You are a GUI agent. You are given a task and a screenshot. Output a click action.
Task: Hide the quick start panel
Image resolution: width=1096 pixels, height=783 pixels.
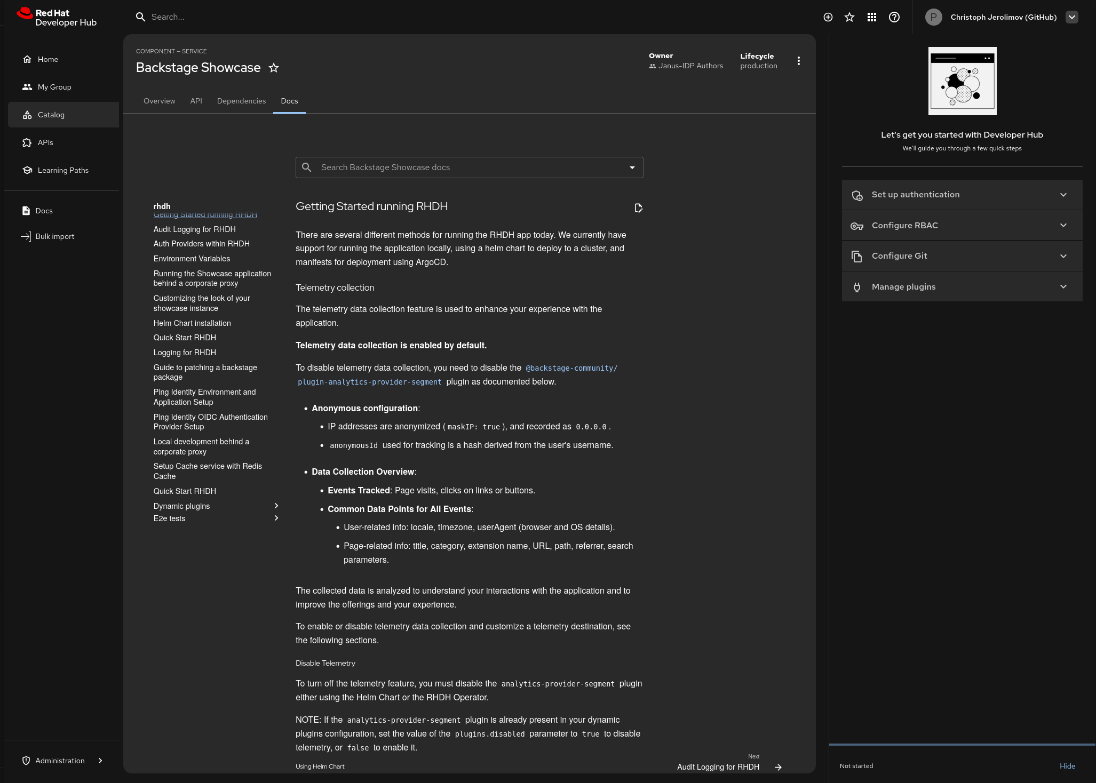[1067, 766]
